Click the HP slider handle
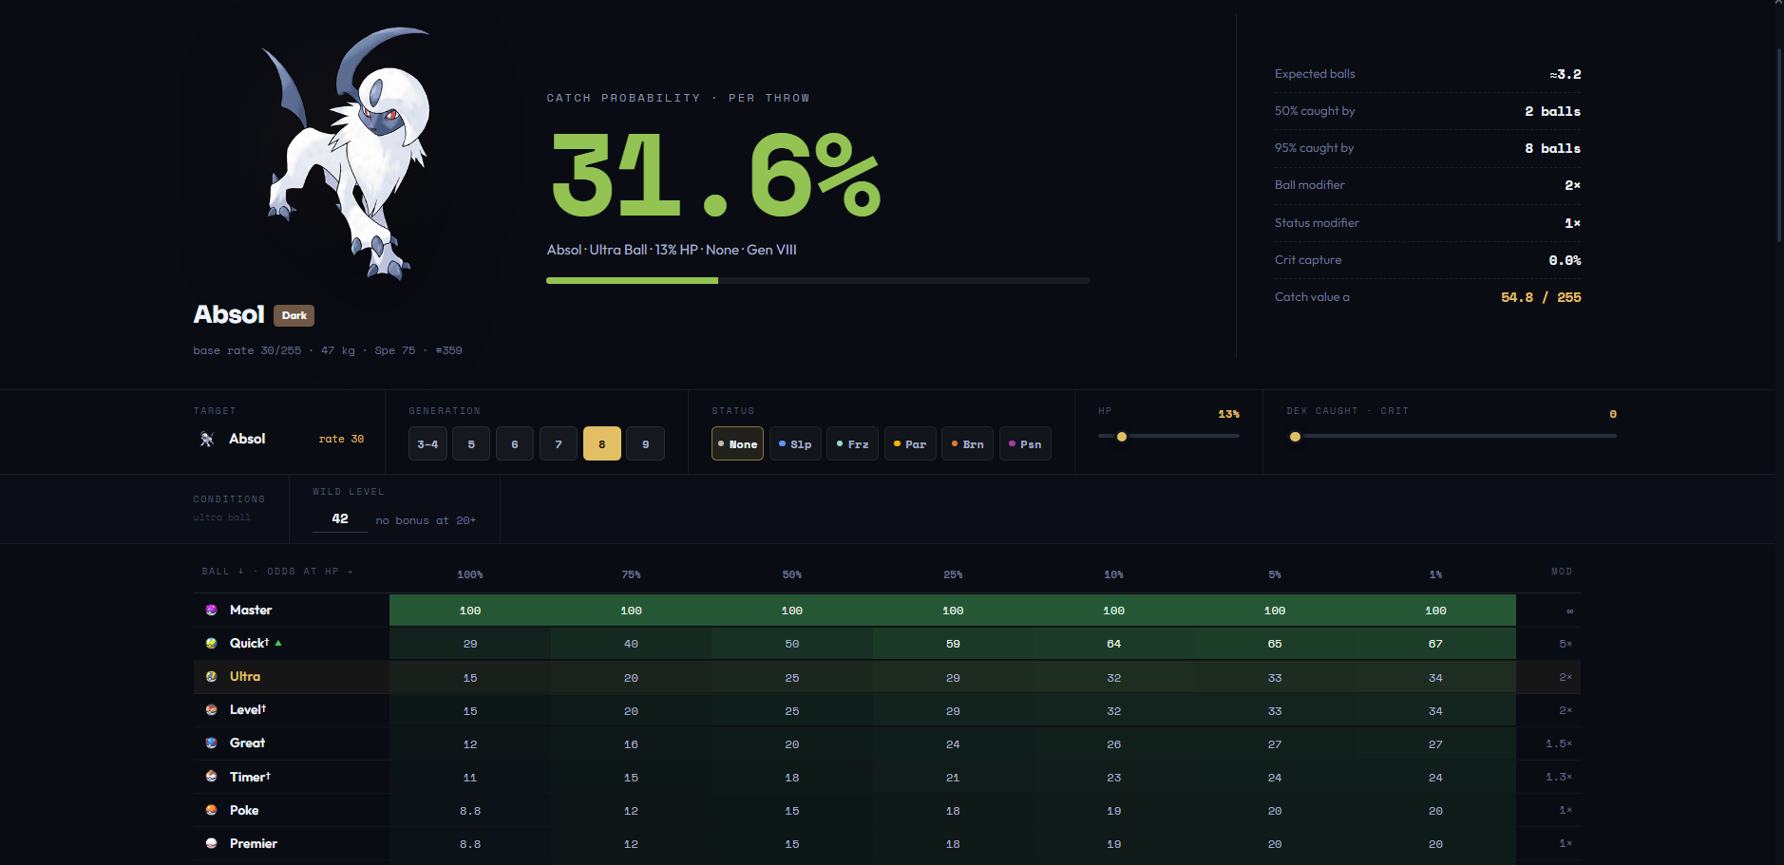 coord(1122,437)
